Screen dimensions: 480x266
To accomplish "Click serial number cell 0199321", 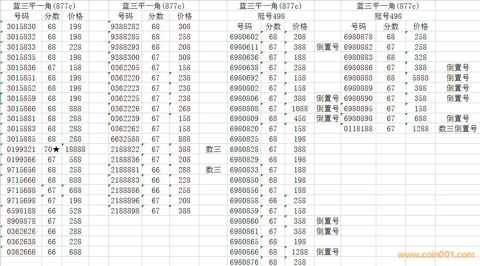I will pyautogui.click(x=21, y=149).
